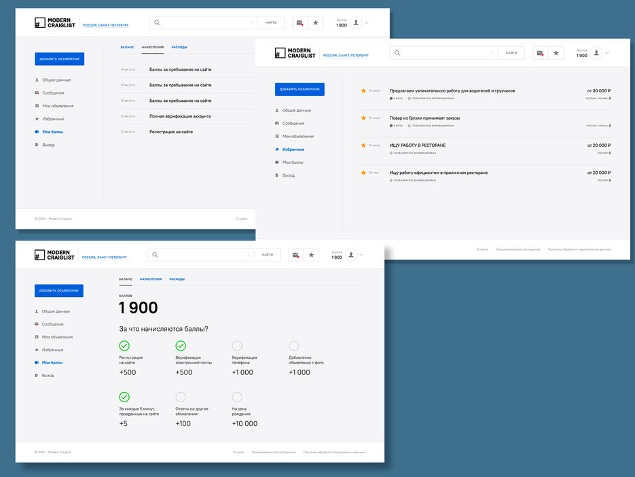The height and width of the screenshot is (477, 635).
Task: Open 'О сайте' link in Начисления window footer
Action: (x=242, y=219)
